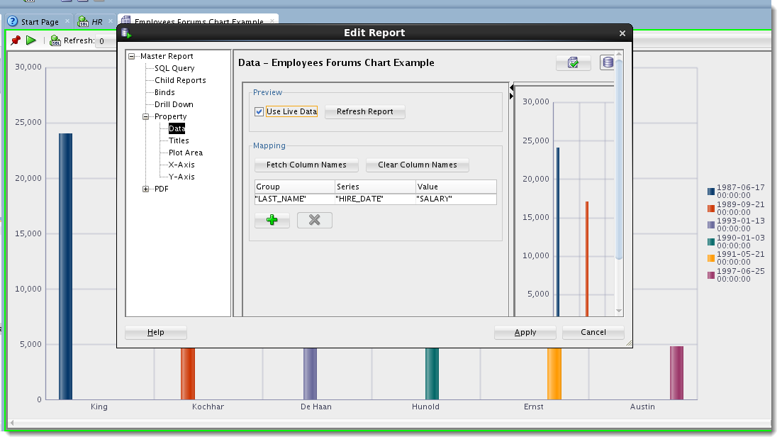Click the Refresh Report button
Image resolution: width=782 pixels, height=442 pixels.
click(364, 112)
